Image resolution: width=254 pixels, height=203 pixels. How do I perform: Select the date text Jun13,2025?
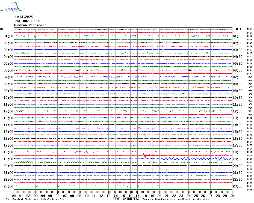[x=23, y=17]
